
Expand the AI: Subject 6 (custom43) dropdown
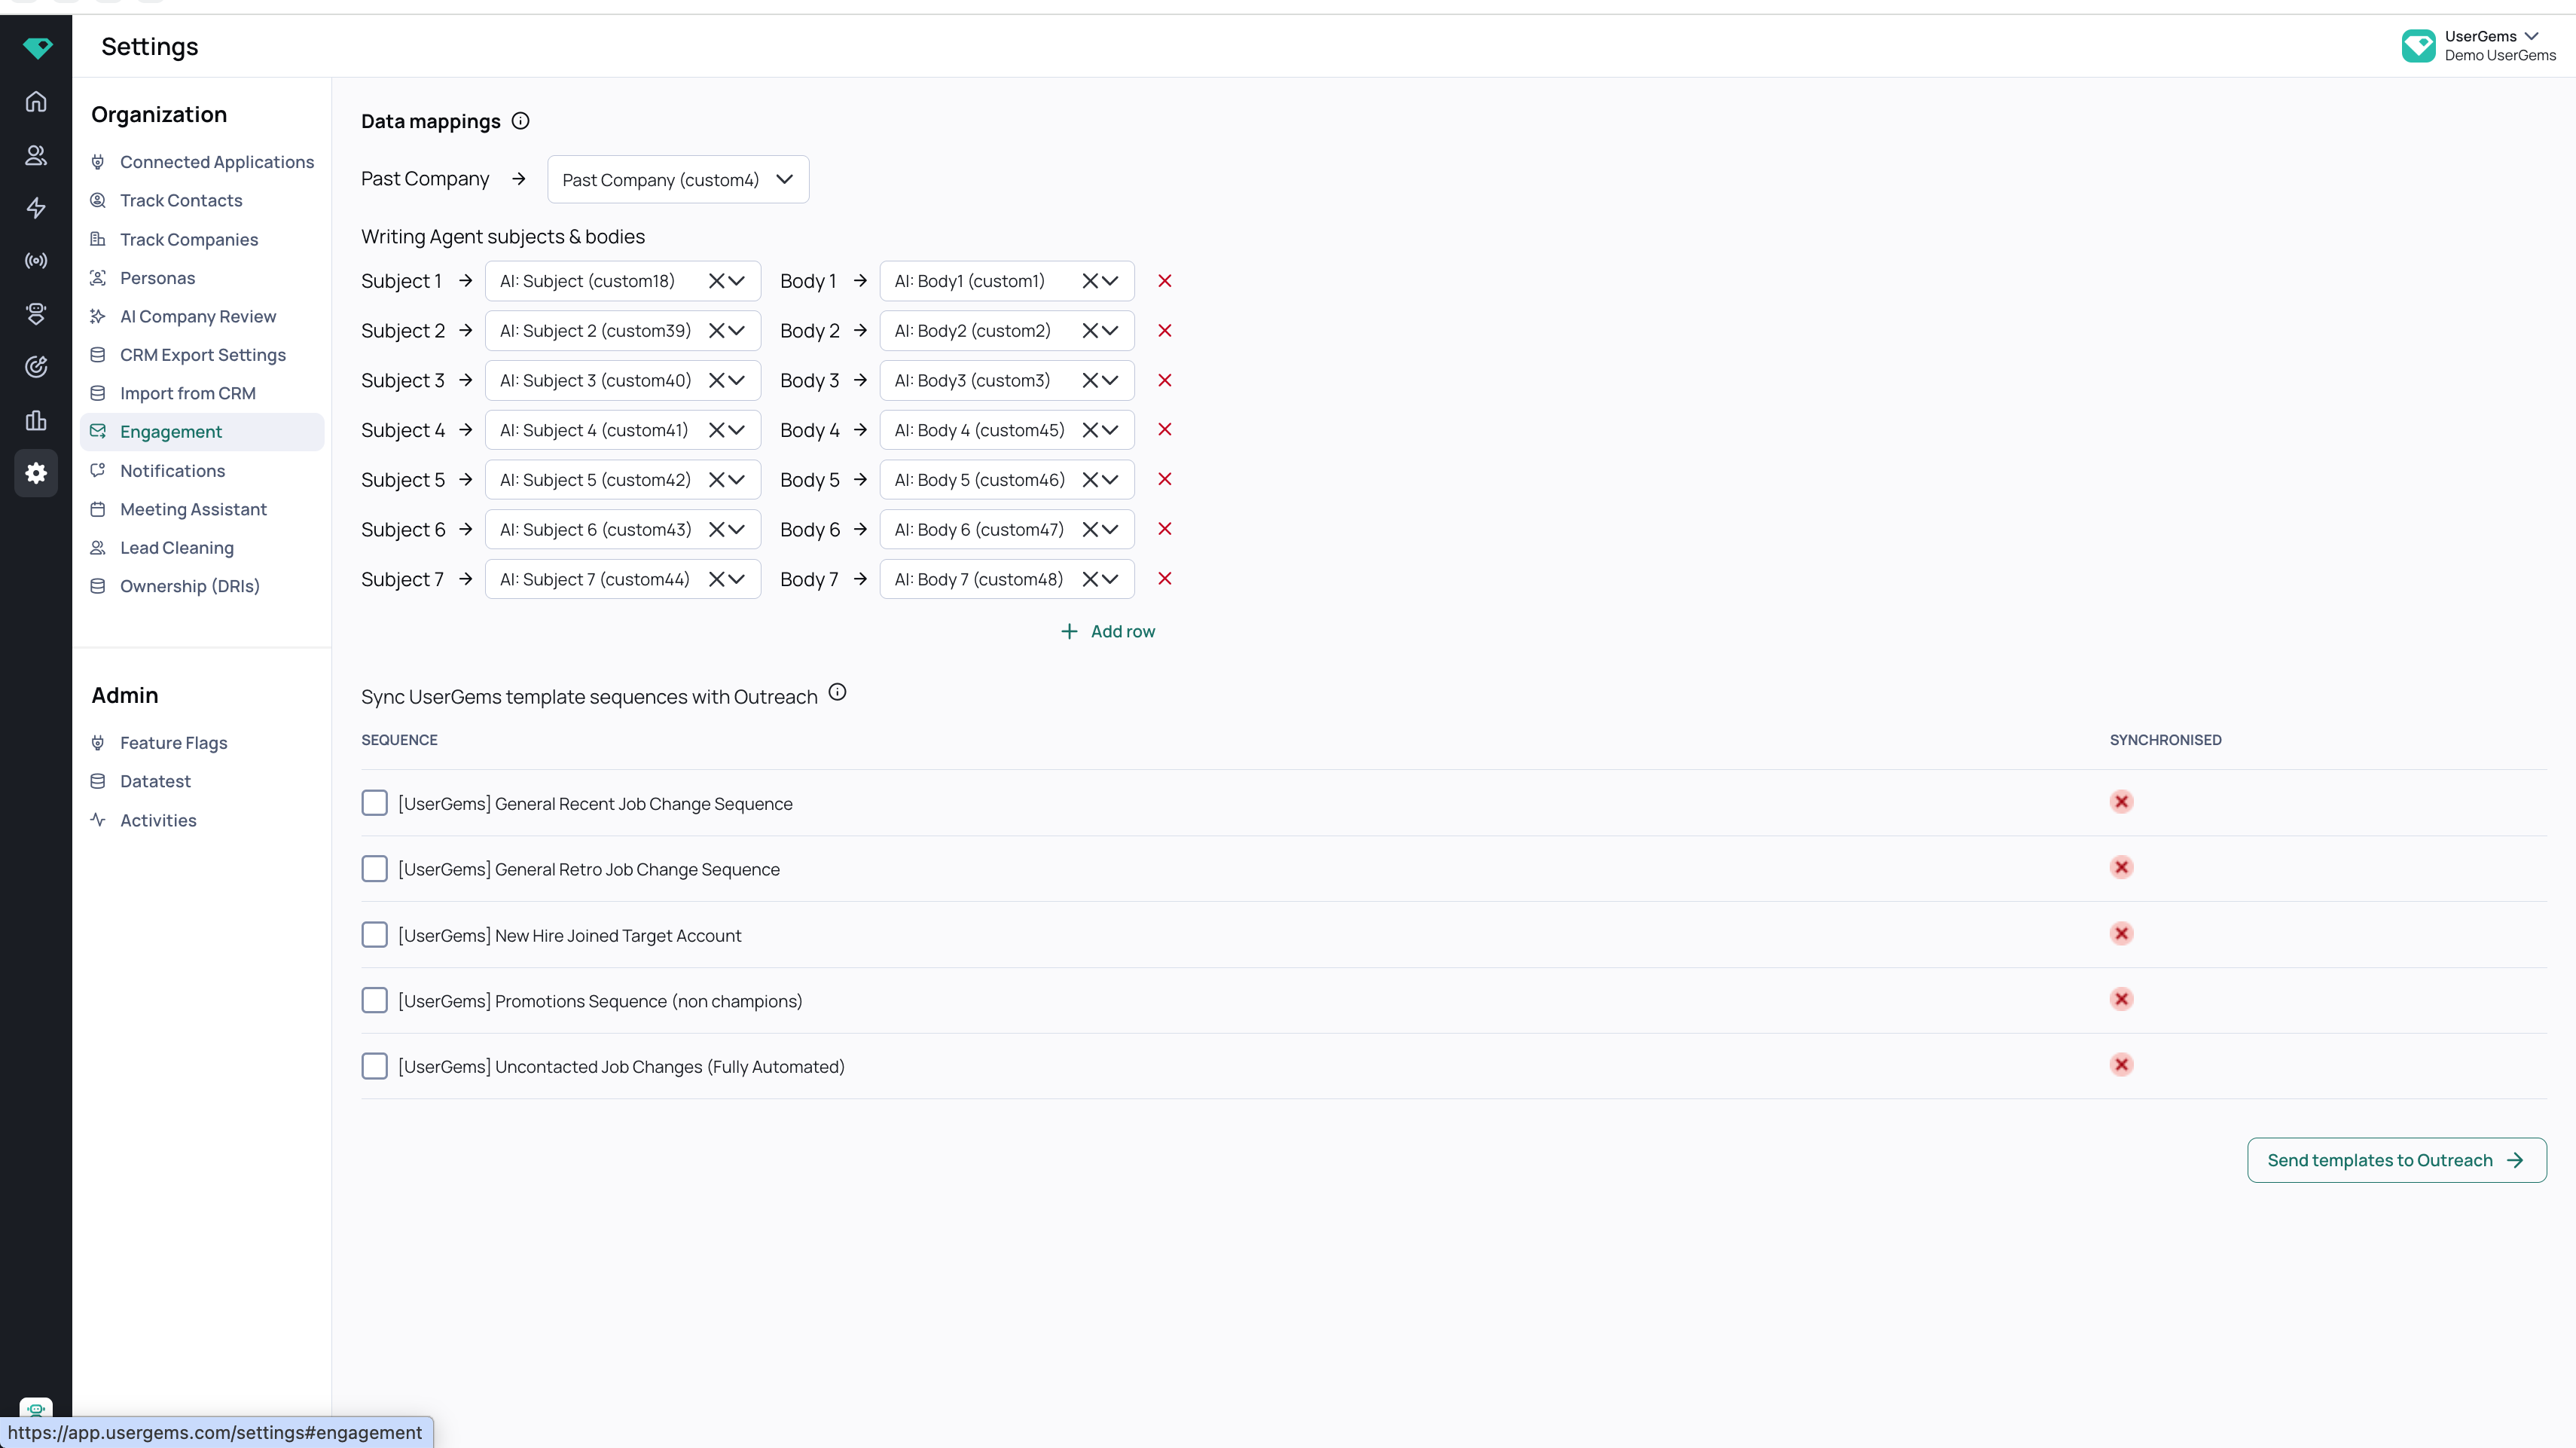click(737, 529)
